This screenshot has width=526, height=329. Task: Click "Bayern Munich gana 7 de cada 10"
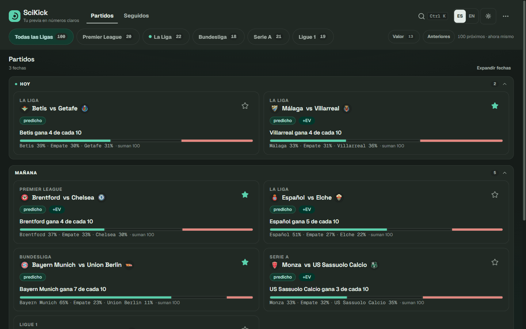coord(63,289)
